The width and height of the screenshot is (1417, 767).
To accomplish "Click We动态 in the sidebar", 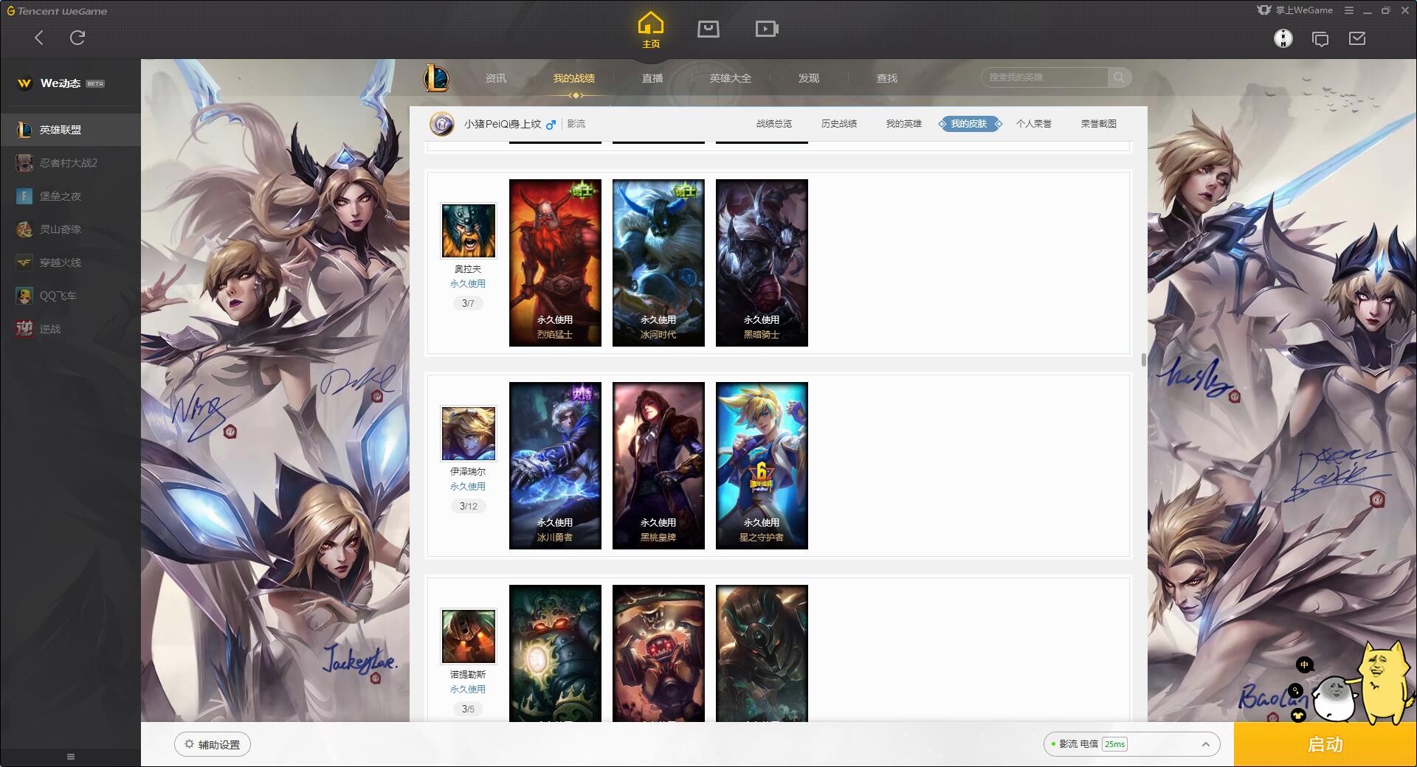I will tap(61, 83).
